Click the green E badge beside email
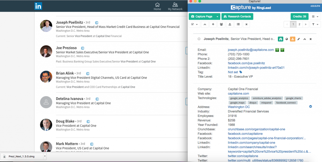The width and height of the screenshot is (322, 162). (282, 50)
